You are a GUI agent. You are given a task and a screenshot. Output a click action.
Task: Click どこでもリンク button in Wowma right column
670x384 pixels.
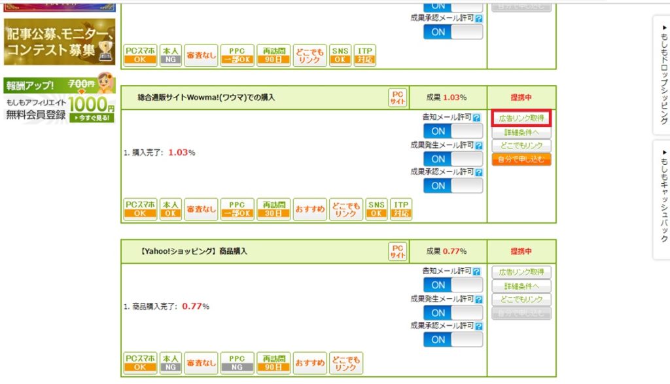(x=521, y=146)
